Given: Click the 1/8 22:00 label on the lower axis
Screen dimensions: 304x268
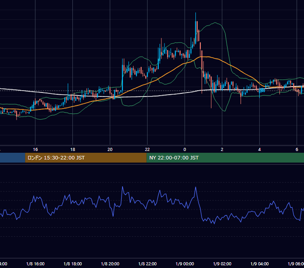Looking at the screenshot, I should click(148, 264).
